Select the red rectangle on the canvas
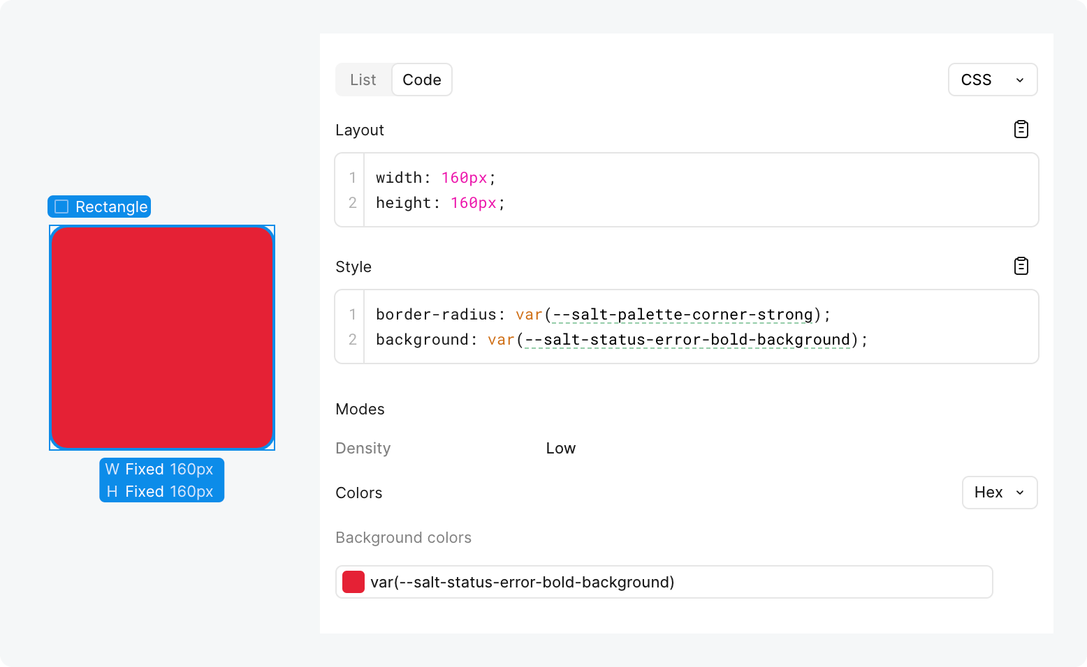Screen dimensions: 1087x667 click(x=162, y=338)
